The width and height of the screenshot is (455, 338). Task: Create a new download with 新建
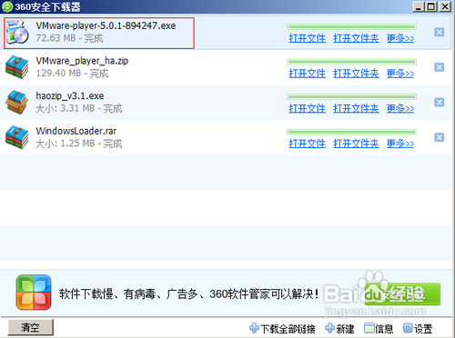point(339,329)
